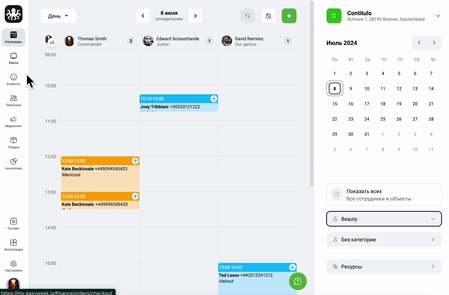Click the crossed-out timer icon
449x295 pixels.
click(x=268, y=16)
